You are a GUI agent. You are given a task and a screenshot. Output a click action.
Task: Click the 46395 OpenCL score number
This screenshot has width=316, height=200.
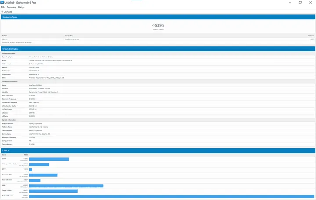[x=158, y=26]
